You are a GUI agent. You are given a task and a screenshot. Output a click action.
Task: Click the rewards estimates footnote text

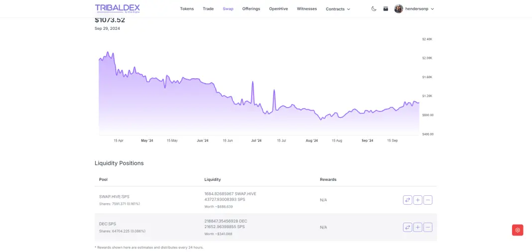[x=149, y=248]
